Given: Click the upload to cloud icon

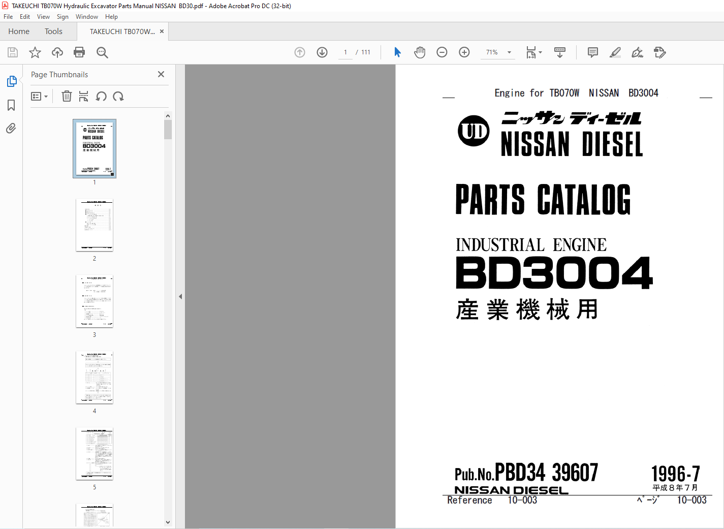Looking at the screenshot, I should 57,52.
